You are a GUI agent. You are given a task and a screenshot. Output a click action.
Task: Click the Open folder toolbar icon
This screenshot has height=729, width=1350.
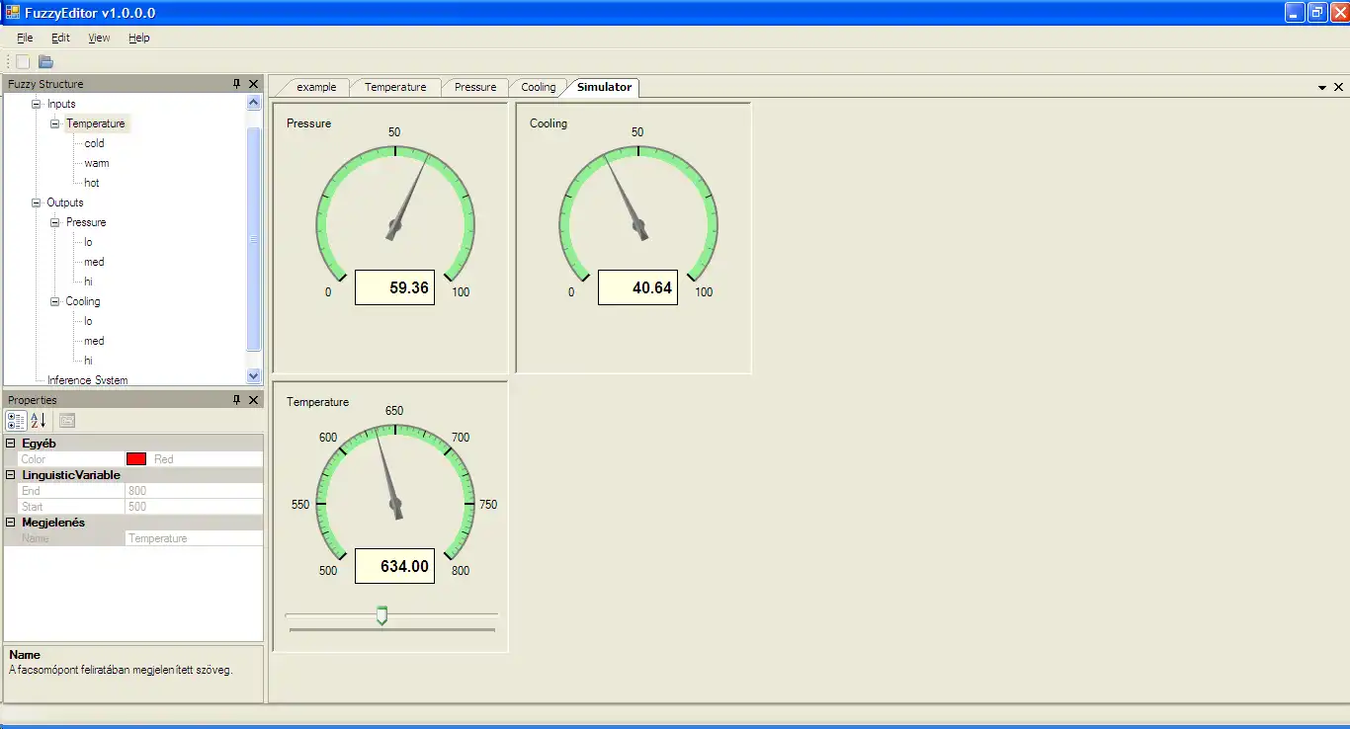pyautogui.click(x=45, y=62)
